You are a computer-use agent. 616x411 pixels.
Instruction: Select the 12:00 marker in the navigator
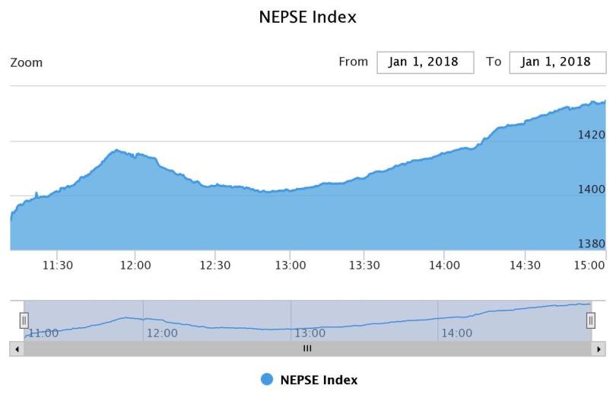pos(162,333)
